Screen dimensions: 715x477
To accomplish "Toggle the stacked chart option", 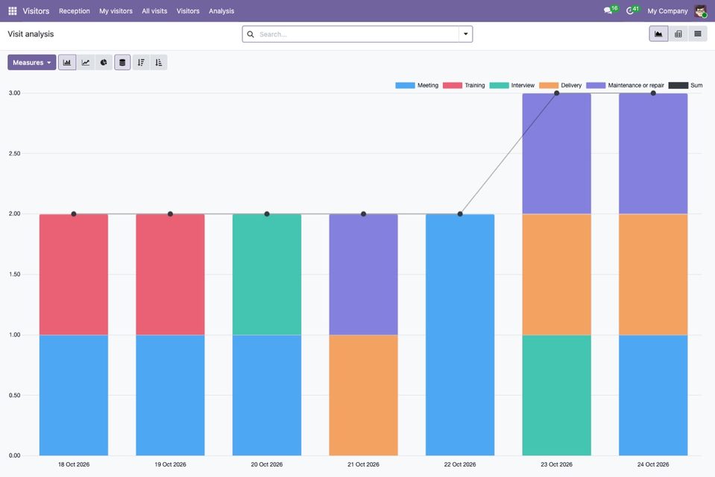I will tap(122, 63).
